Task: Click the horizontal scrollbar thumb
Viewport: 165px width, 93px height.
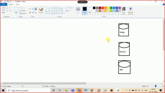Action: pos(44,83)
